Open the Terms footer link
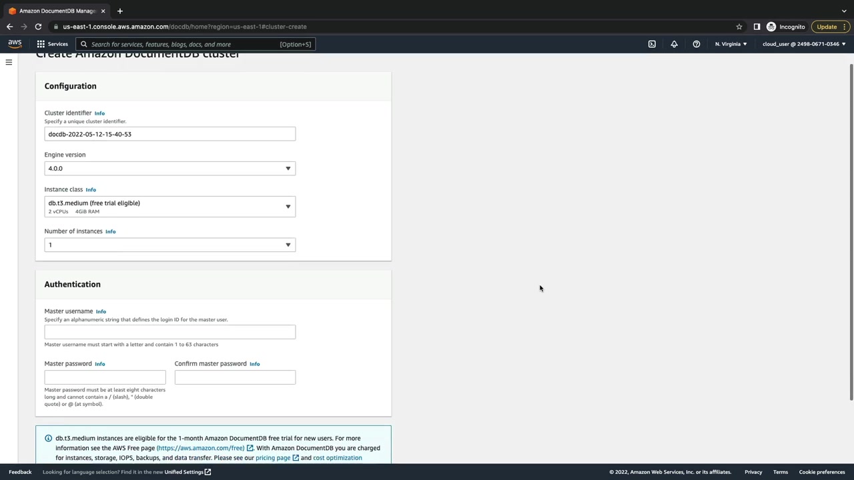 coord(781,472)
